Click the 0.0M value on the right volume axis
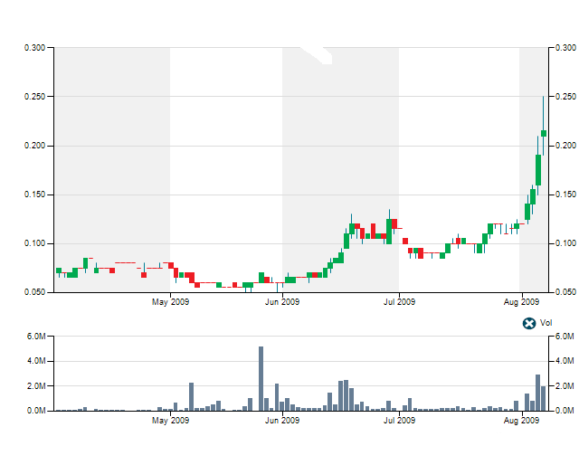Screen dimensions: 579x465 pyautogui.click(x=565, y=411)
